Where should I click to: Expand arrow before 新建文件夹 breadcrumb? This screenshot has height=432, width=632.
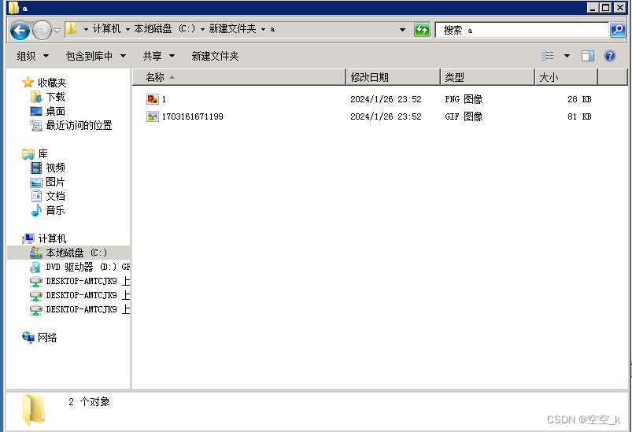(x=202, y=29)
